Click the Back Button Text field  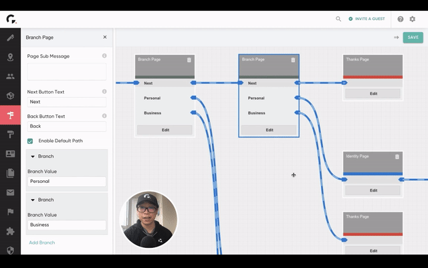pyautogui.click(x=67, y=127)
